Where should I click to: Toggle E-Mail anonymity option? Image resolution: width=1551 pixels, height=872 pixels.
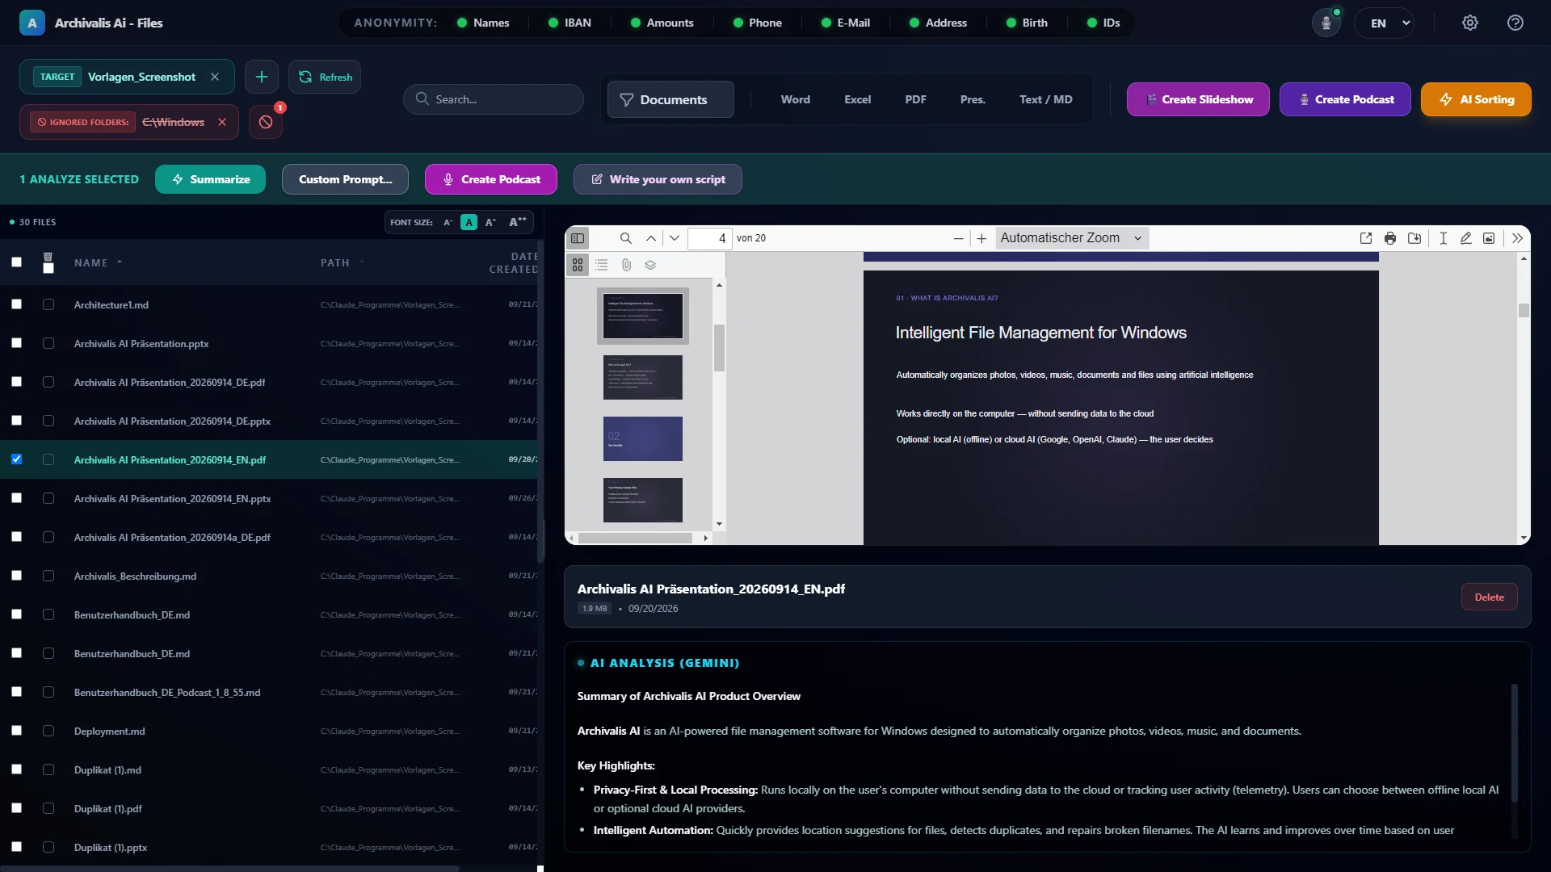(x=846, y=23)
